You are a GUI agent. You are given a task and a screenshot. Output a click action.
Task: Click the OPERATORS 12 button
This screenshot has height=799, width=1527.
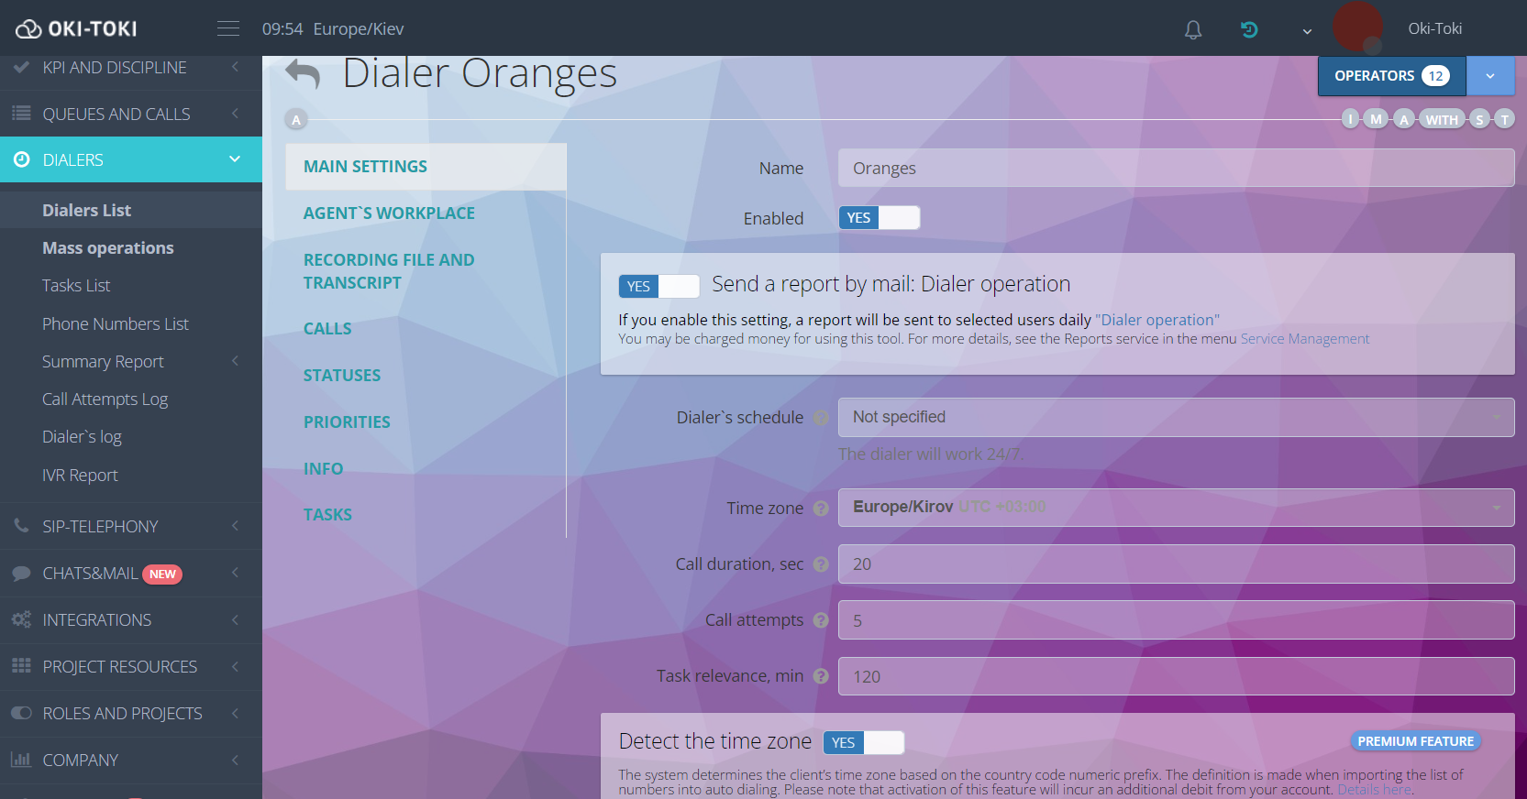tap(1392, 76)
